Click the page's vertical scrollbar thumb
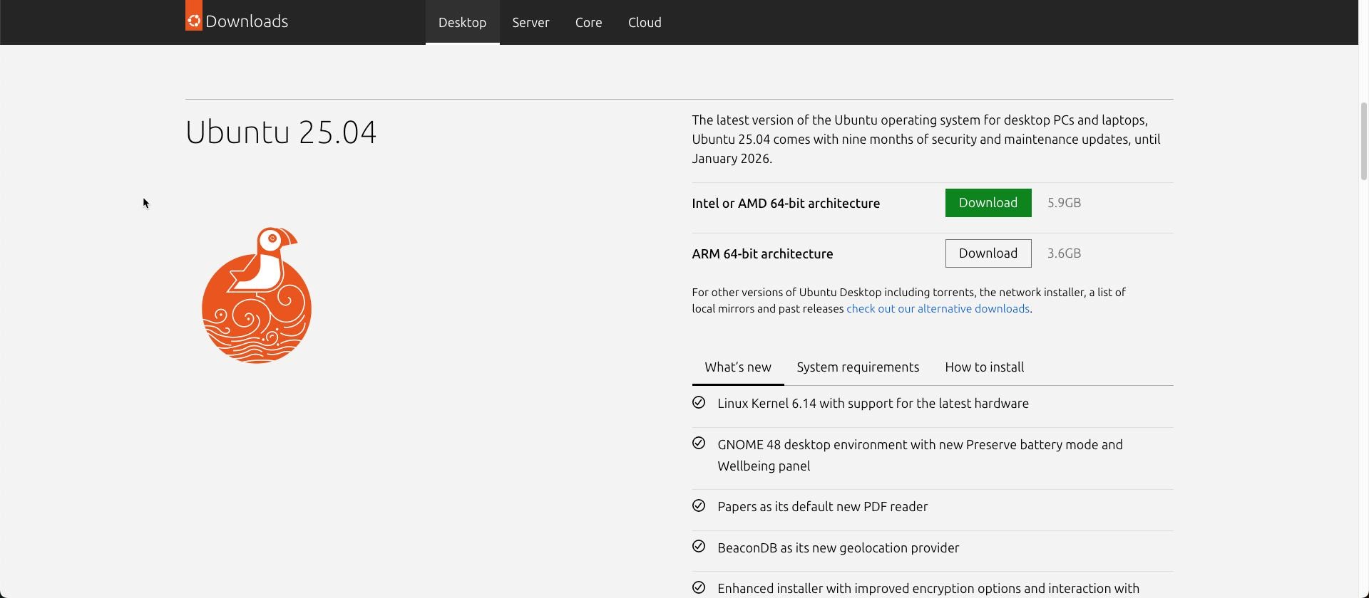This screenshot has width=1369, height=598. pyautogui.click(x=1364, y=141)
